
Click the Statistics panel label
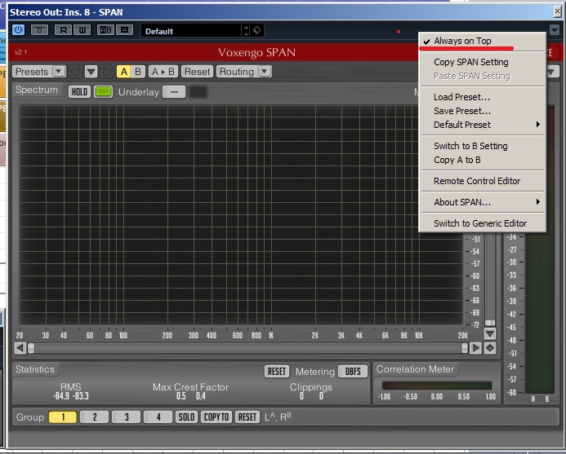pyautogui.click(x=35, y=369)
